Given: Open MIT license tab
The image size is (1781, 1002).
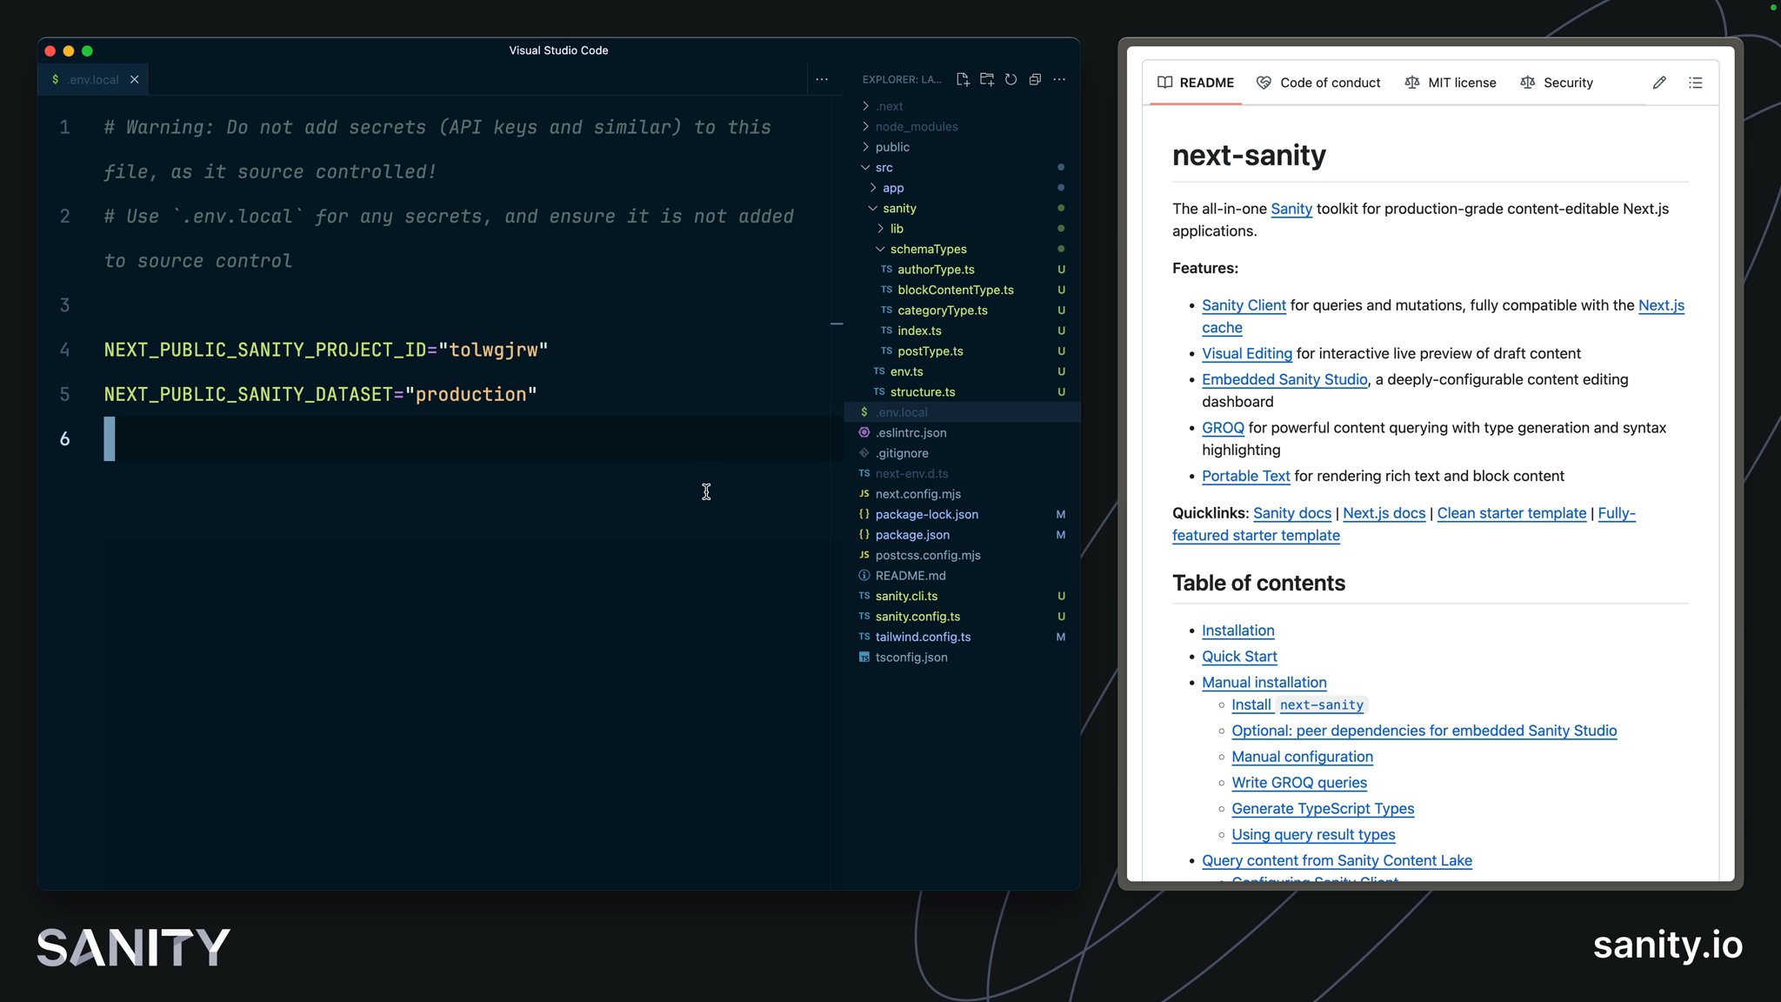Looking at the screenshot, I should point(1451,83).
